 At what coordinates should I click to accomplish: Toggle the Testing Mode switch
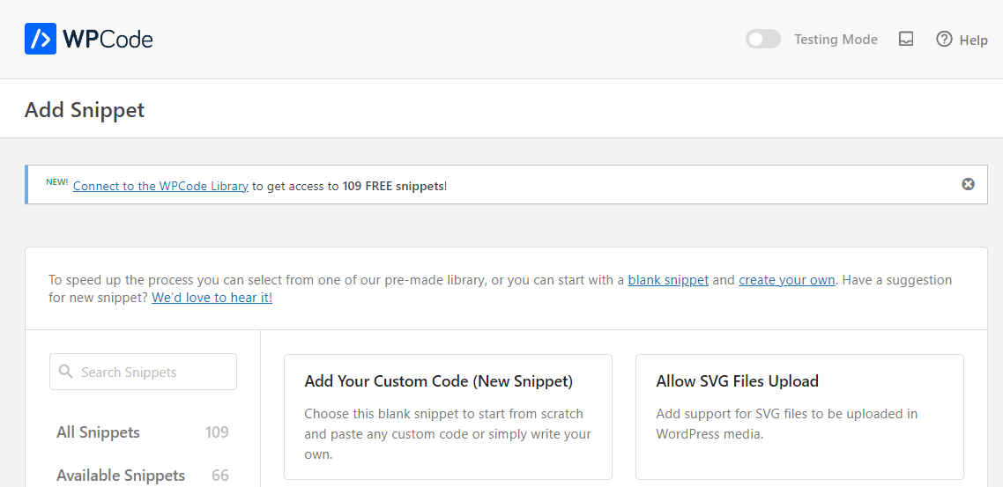762,39
